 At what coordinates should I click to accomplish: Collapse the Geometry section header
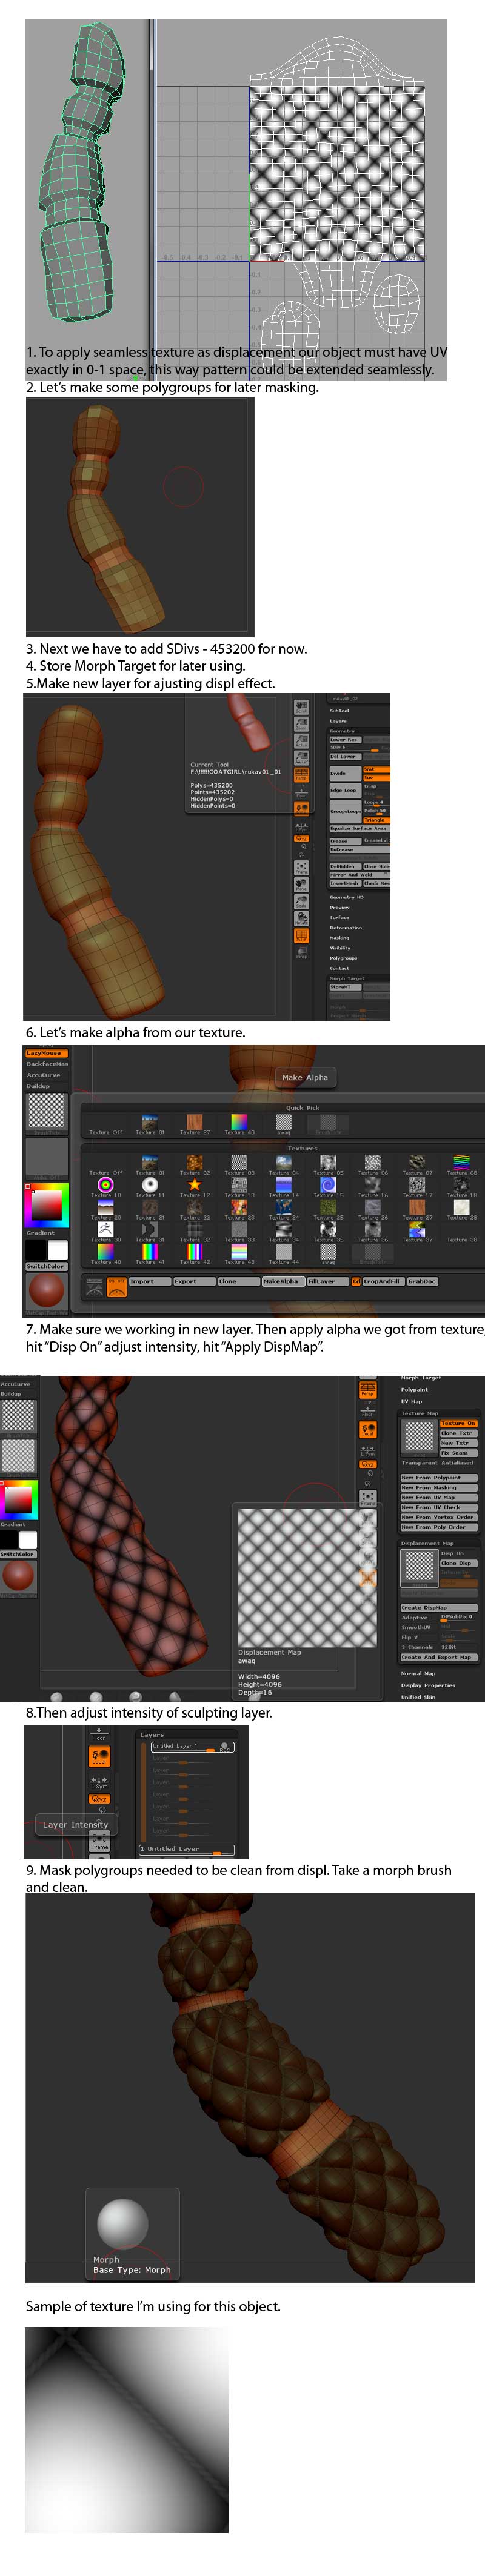(342, 732)
